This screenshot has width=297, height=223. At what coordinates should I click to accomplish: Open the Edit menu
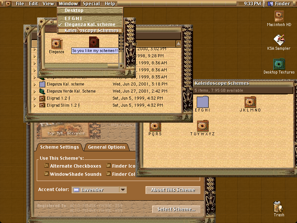click(33, 4)
